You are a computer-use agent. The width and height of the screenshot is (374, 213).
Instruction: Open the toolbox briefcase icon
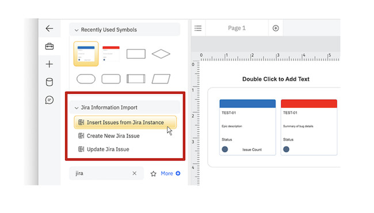click(49, 46)
